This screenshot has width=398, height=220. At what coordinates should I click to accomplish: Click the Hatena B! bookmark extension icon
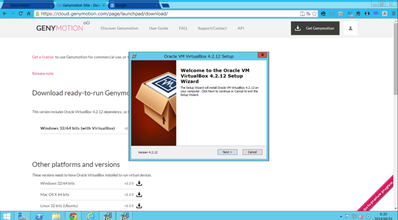pos(350,14)
